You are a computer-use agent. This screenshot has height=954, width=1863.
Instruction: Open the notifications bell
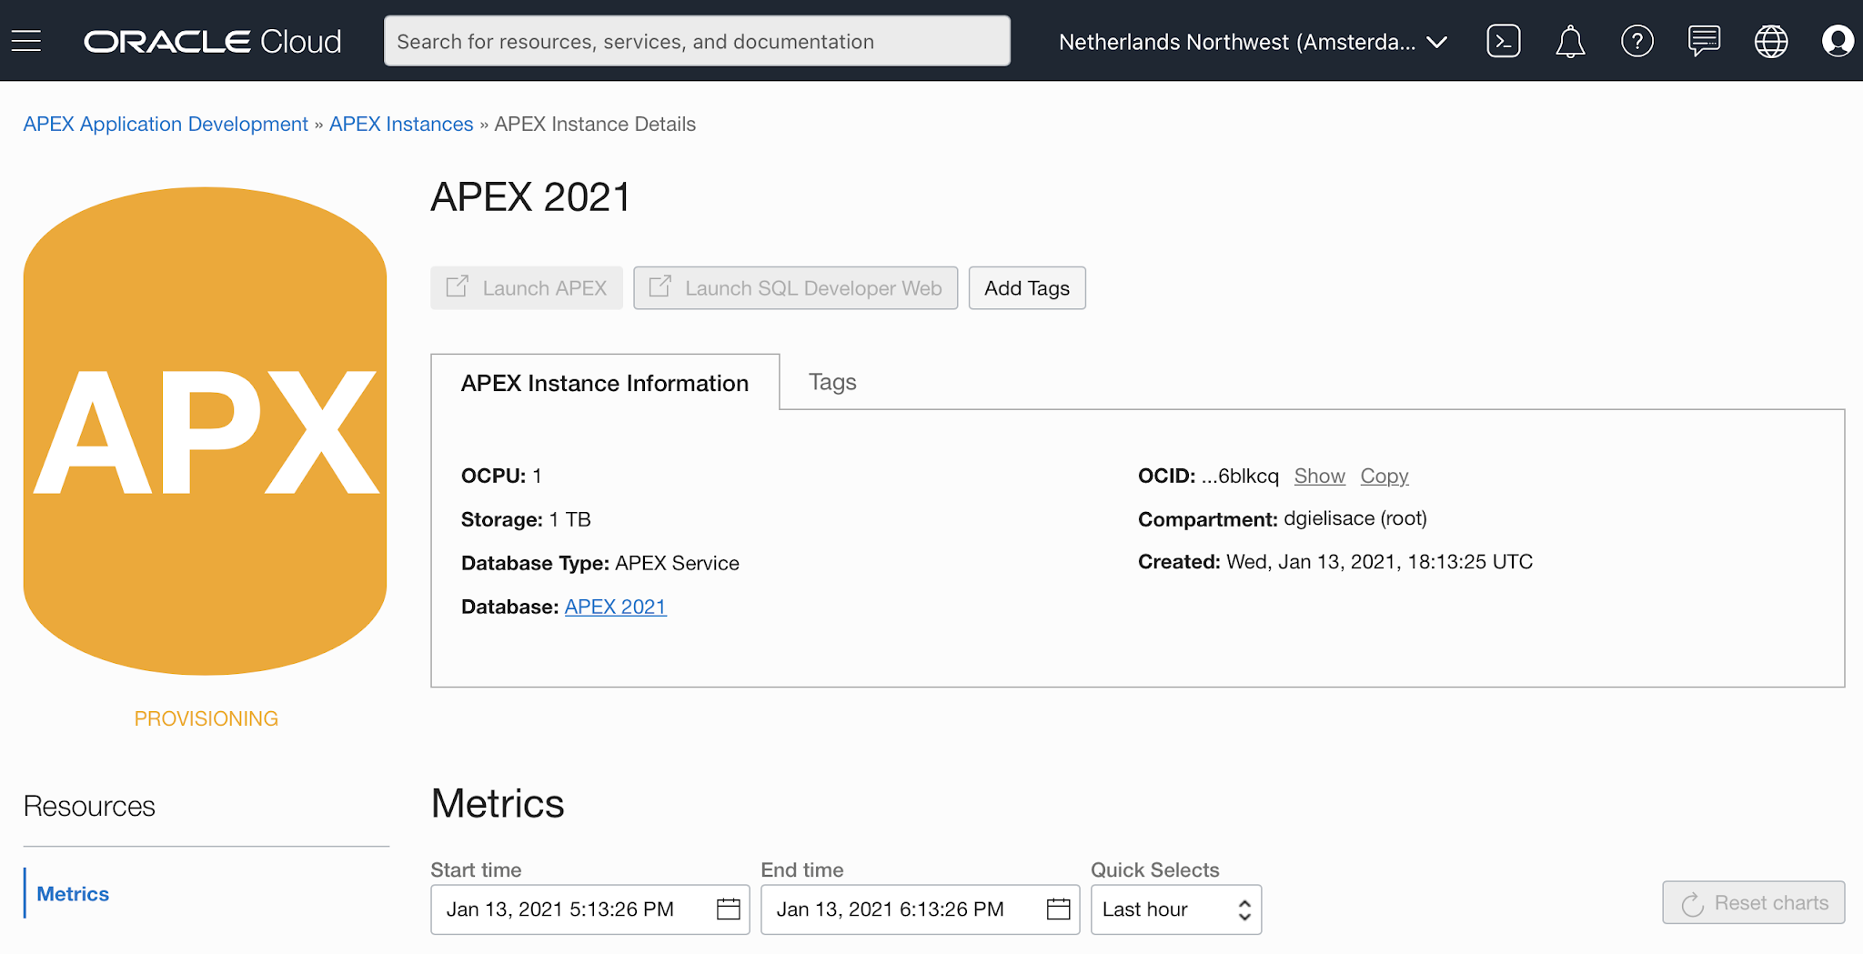(x=1570, y=40)
